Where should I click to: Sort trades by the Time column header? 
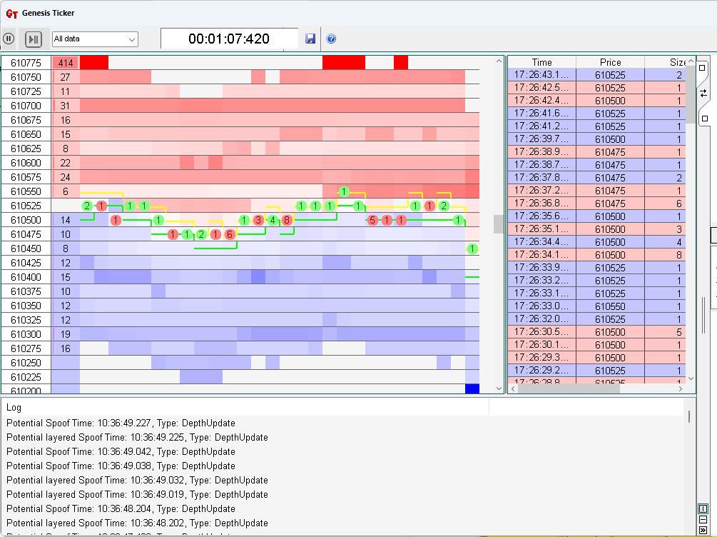(541, 62)
